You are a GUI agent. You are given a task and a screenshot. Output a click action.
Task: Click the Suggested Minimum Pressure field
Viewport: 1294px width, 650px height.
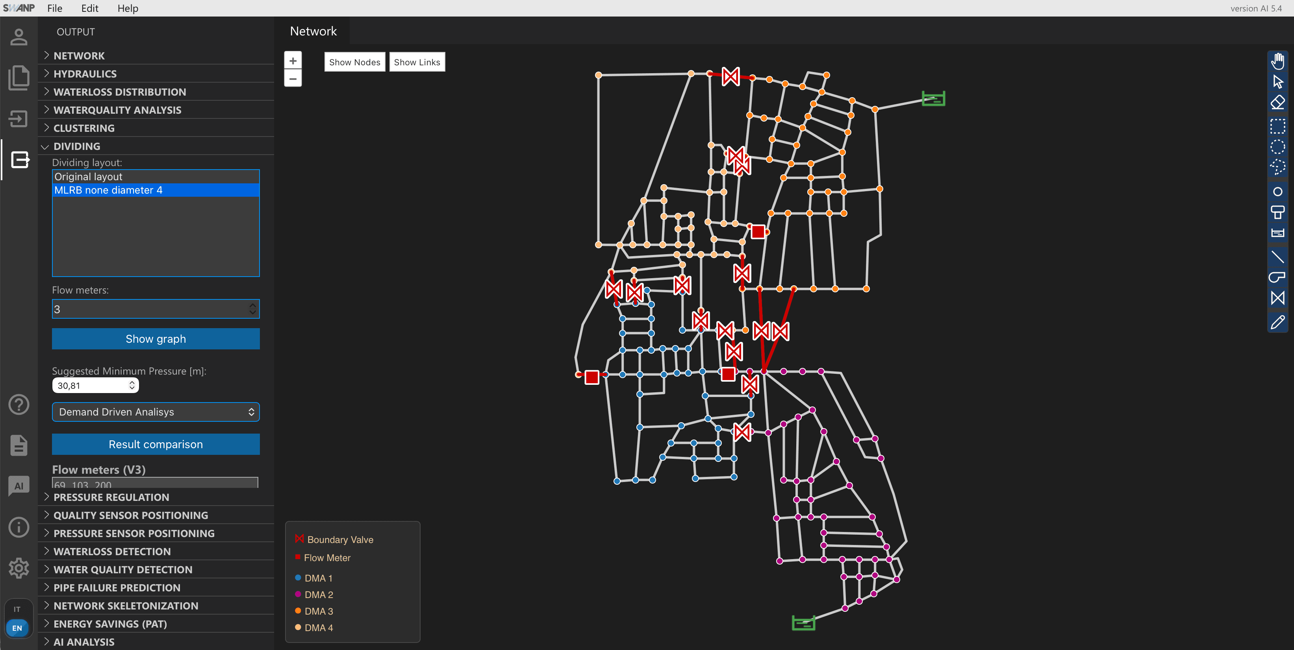pos(95,386)
